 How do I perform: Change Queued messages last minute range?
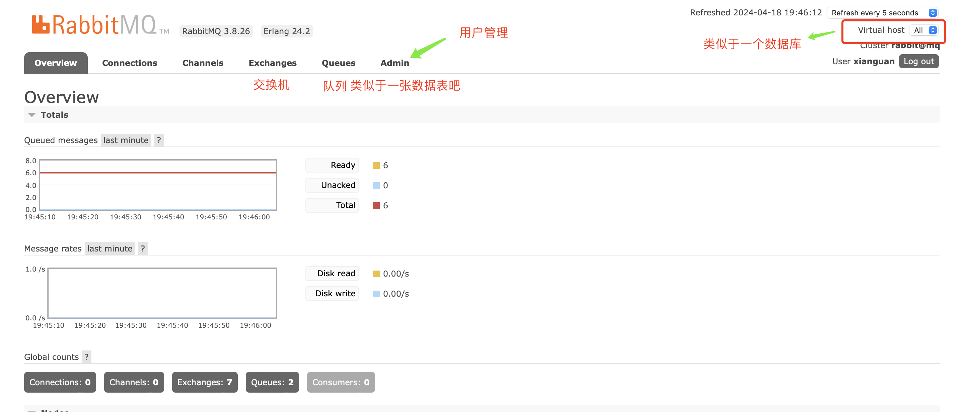coord(126,140)
